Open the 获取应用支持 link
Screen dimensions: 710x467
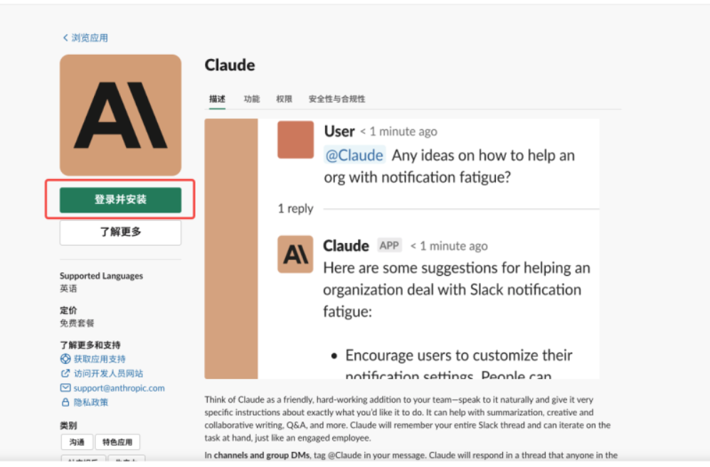[100, 359]
